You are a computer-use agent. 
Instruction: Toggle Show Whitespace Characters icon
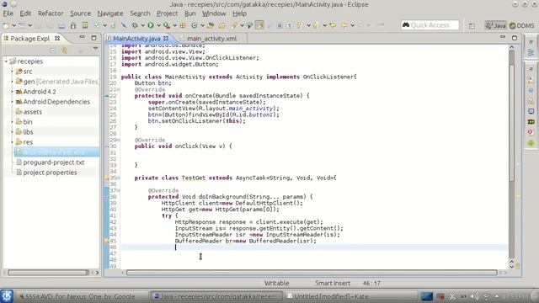pos(290,25)
